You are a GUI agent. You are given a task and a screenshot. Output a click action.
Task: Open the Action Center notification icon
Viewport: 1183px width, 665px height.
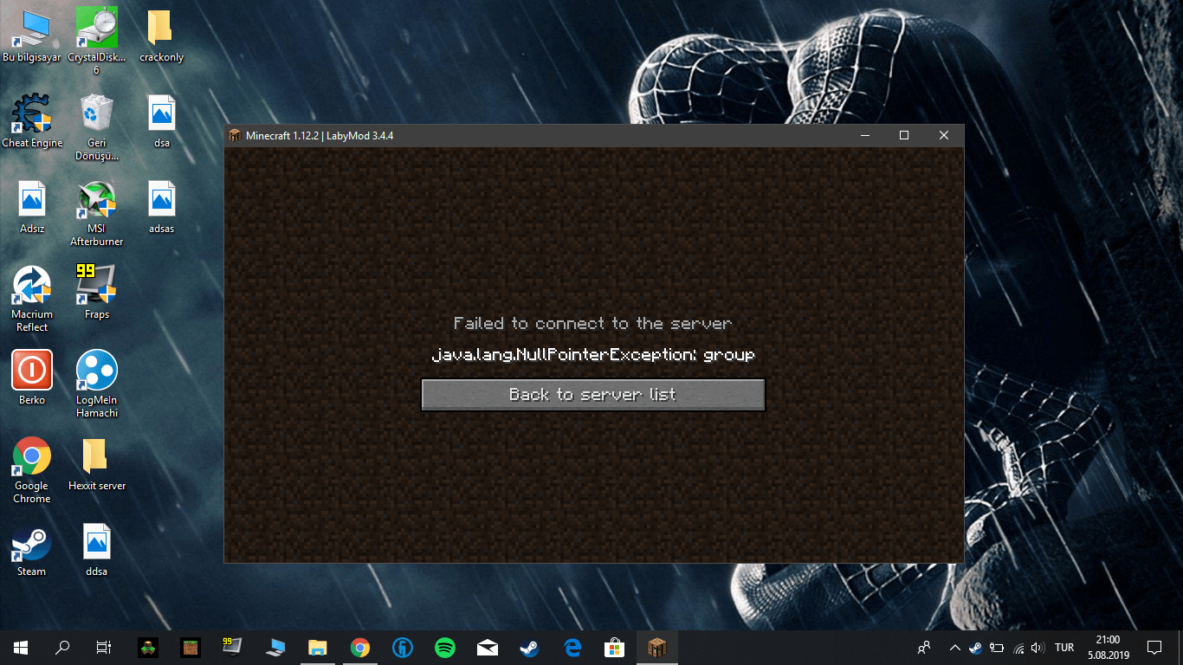click(x=1154, y=648)
